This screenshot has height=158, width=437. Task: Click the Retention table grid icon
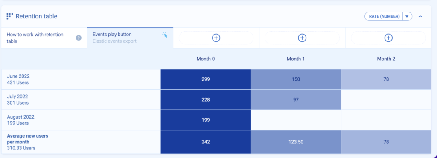click(x=10, y=16)
